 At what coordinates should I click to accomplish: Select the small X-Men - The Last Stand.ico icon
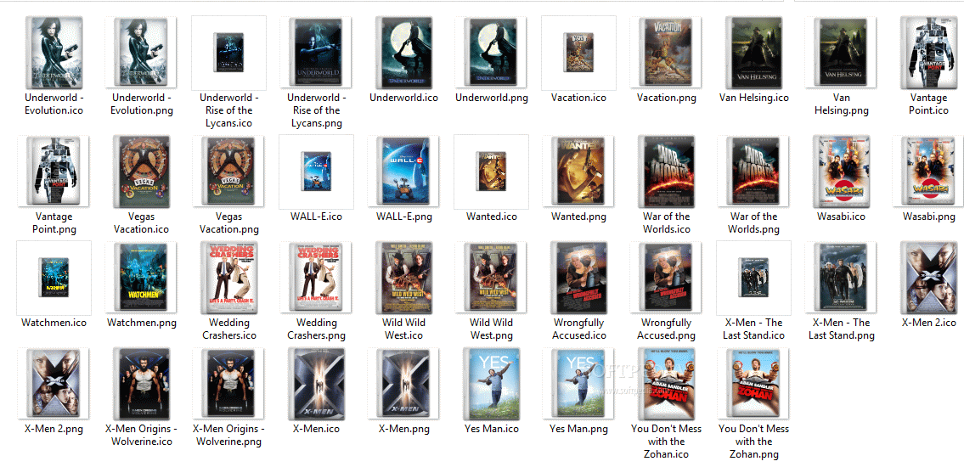(x=753, y=277)
